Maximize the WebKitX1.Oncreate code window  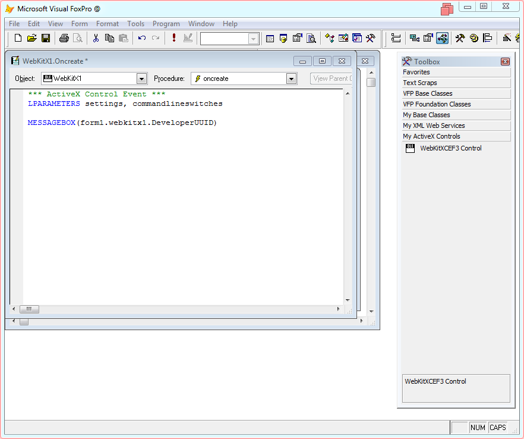click(x=322, y=61)
